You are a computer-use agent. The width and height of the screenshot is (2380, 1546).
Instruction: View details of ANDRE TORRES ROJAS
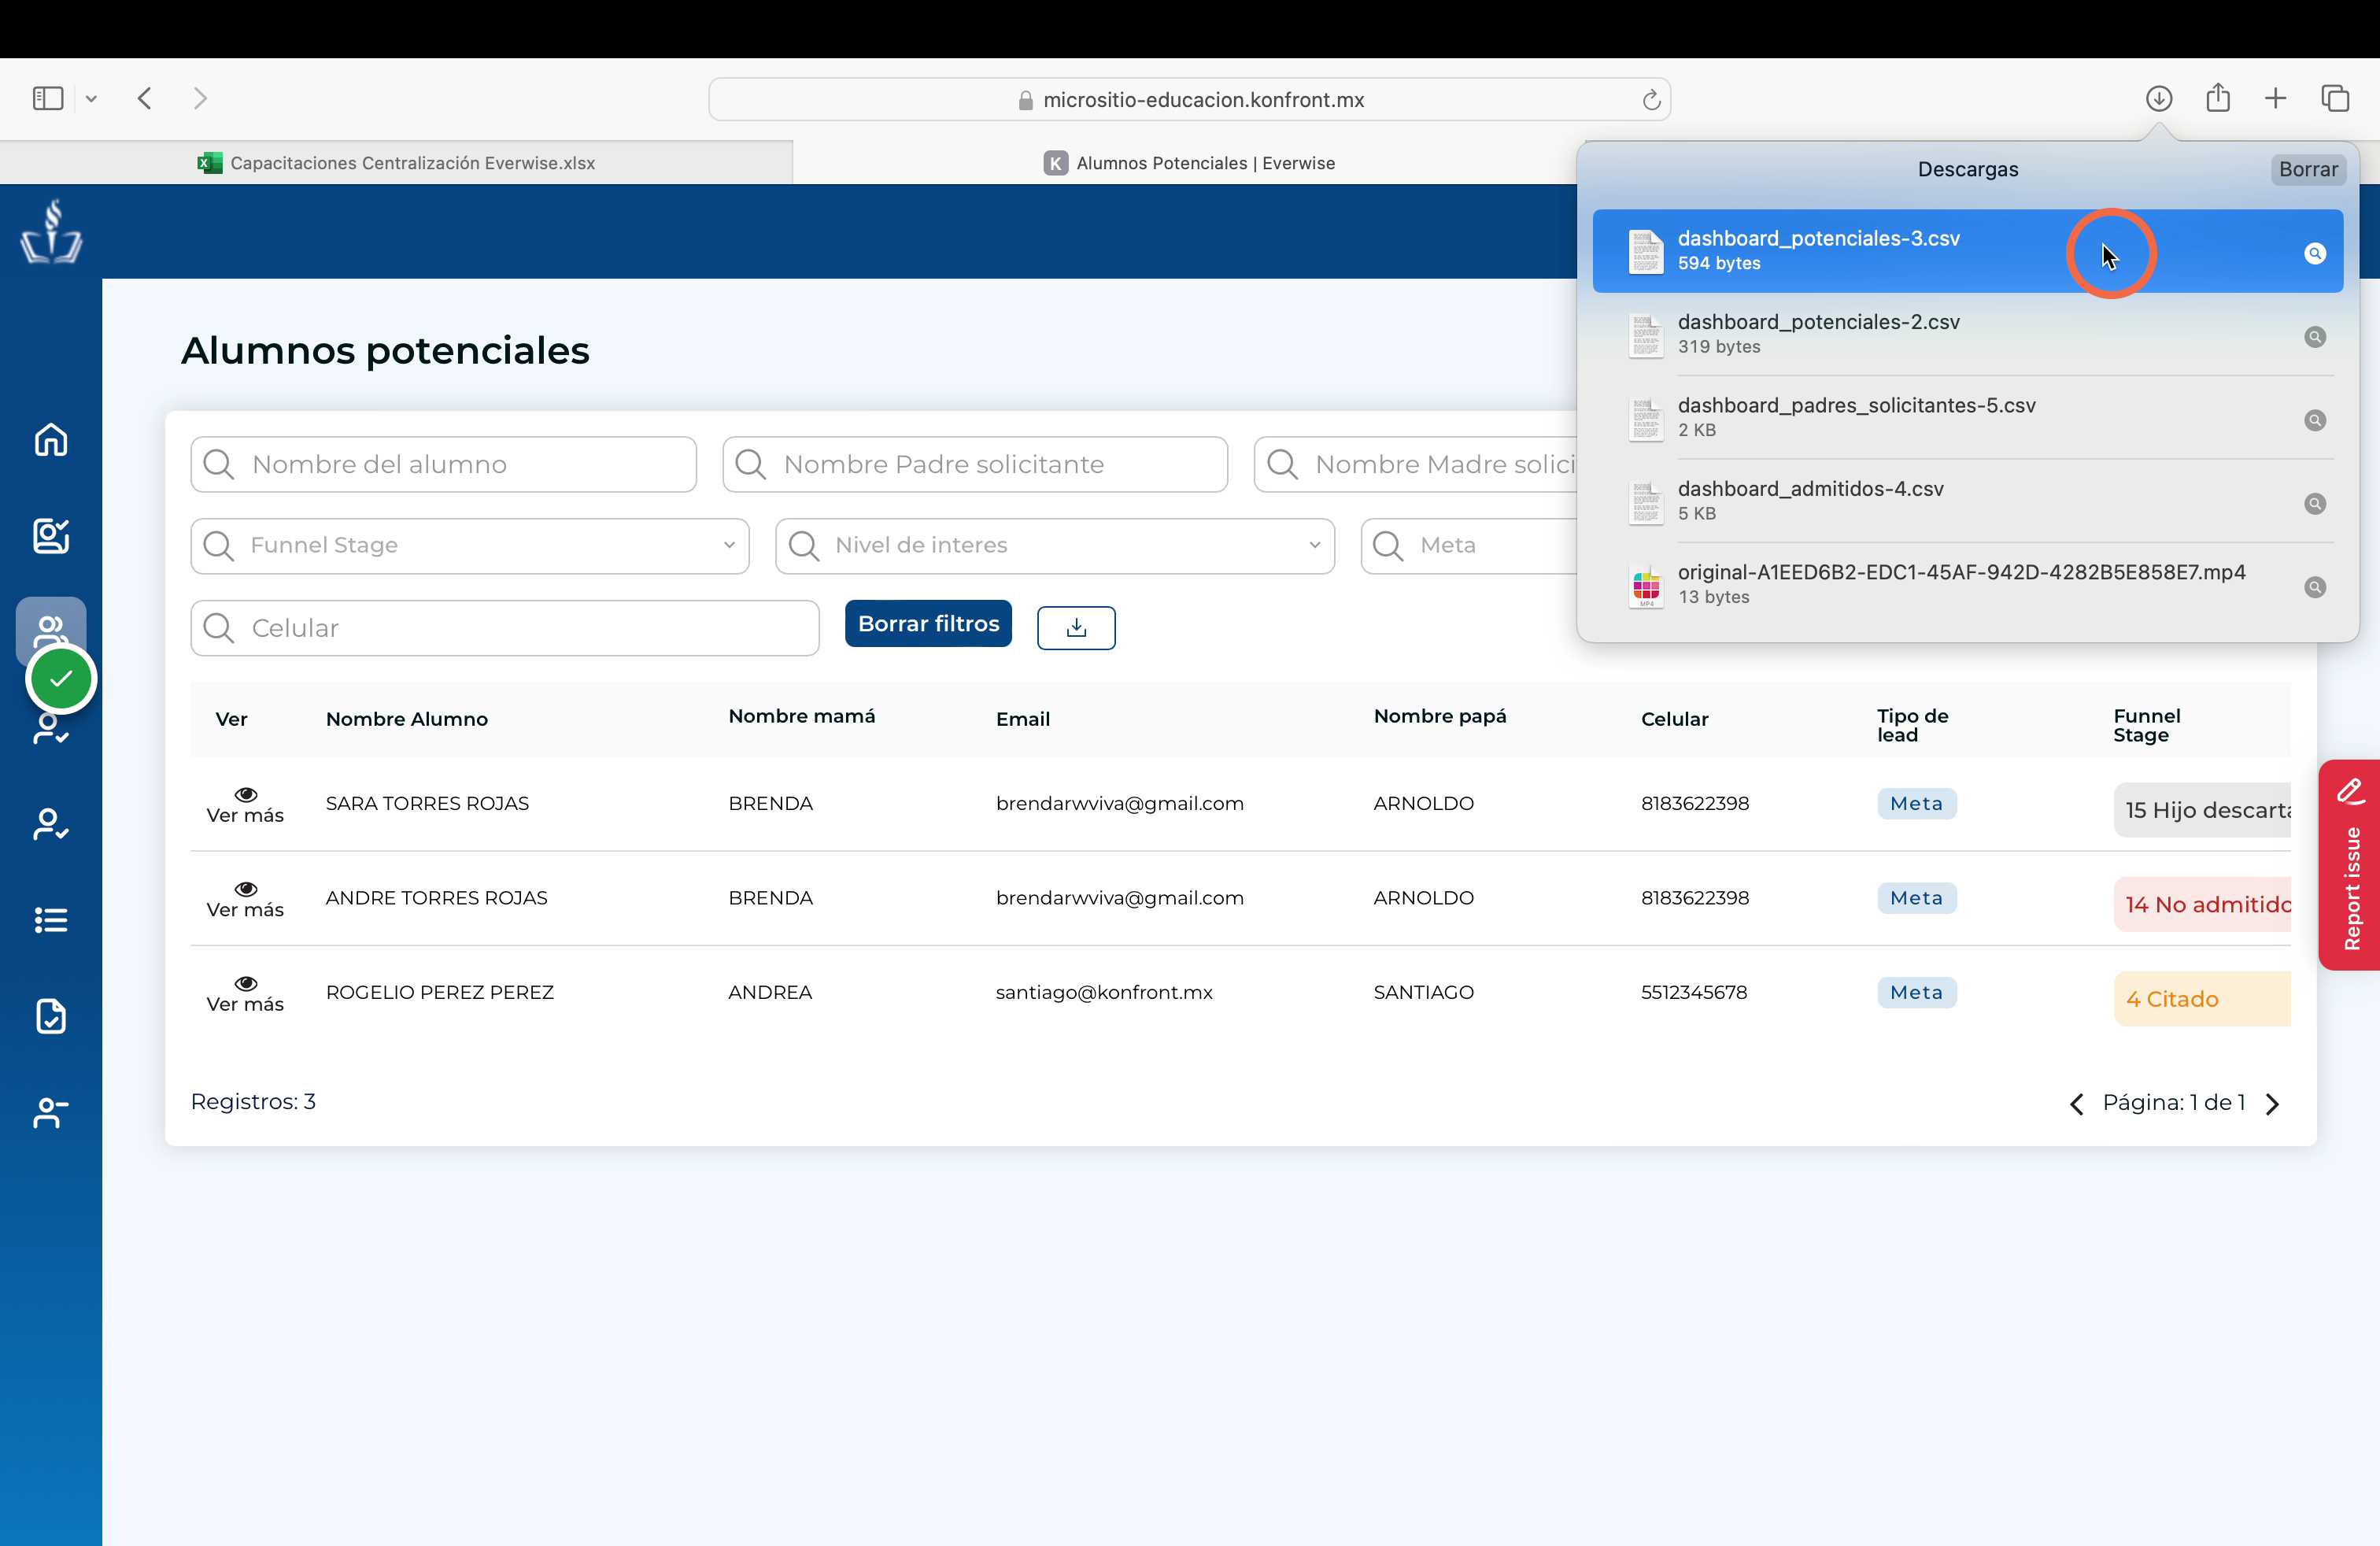[245, 899]
